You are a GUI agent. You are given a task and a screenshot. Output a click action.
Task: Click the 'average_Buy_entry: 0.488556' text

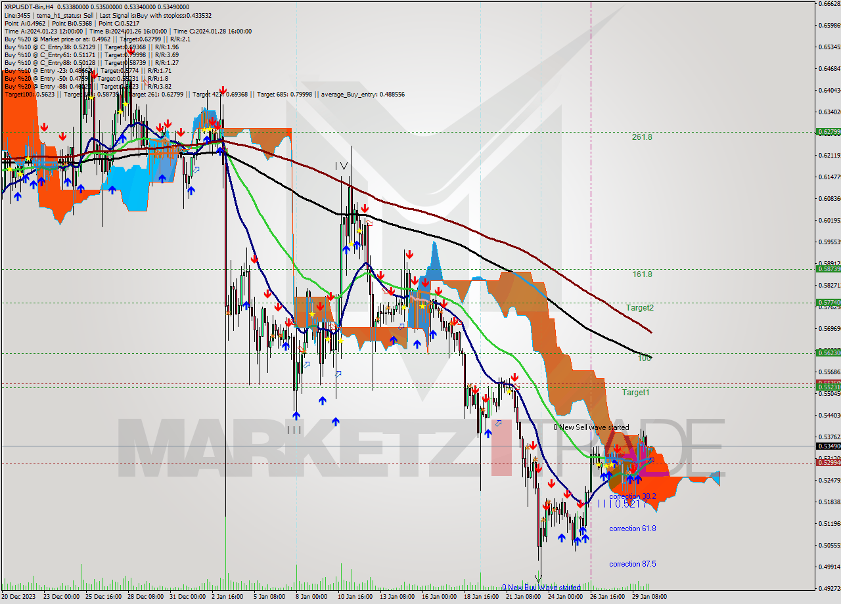click(362, 95)
